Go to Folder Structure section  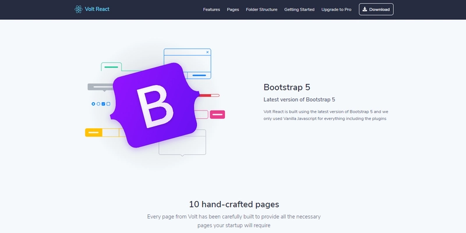(262, 9)
